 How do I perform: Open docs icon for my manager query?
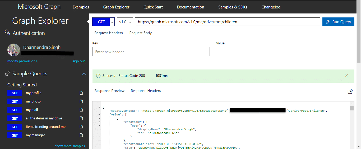click(x=81, y=135)
